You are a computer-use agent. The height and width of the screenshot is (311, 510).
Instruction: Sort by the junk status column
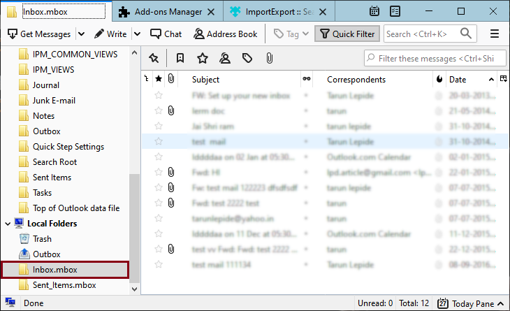click(x=439, y=80)
